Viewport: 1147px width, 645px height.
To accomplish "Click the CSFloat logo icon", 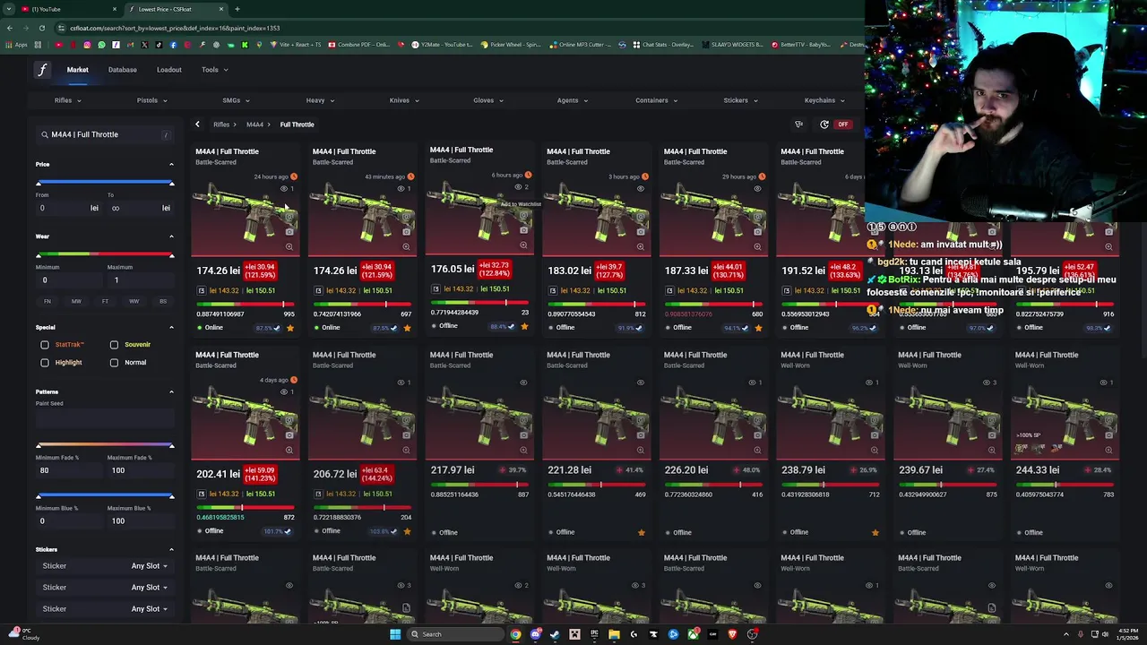I will click(x=42, y=70).
